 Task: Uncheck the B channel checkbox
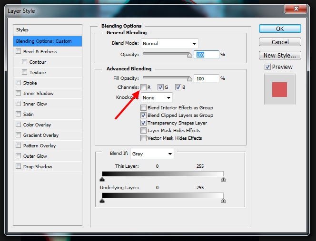178,87
